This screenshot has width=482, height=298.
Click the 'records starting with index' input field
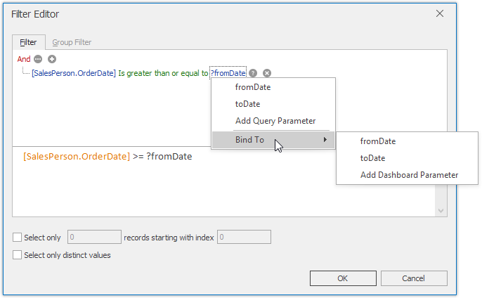244,238
